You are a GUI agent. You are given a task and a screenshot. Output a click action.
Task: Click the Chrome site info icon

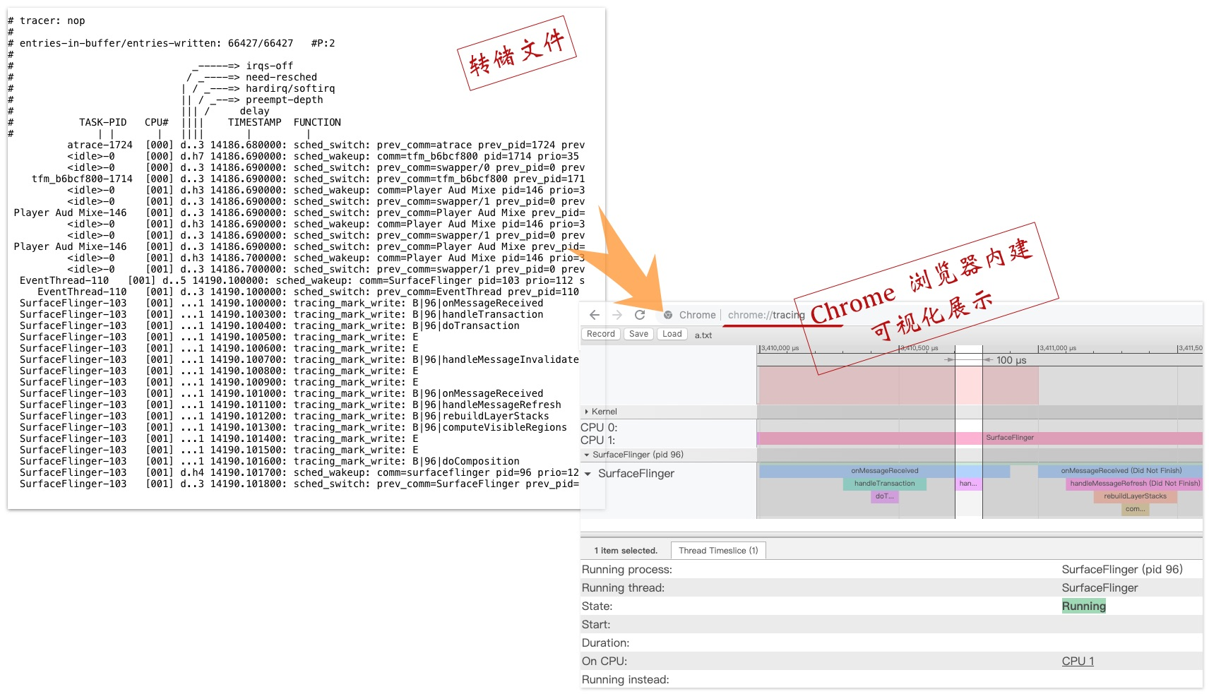[x=668, y=315]
